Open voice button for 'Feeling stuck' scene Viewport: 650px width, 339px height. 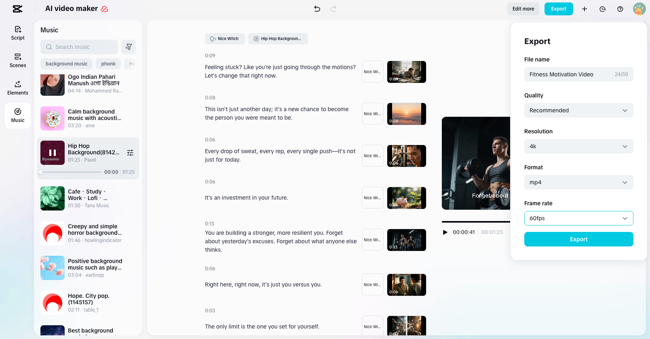(x=373, y=72)
